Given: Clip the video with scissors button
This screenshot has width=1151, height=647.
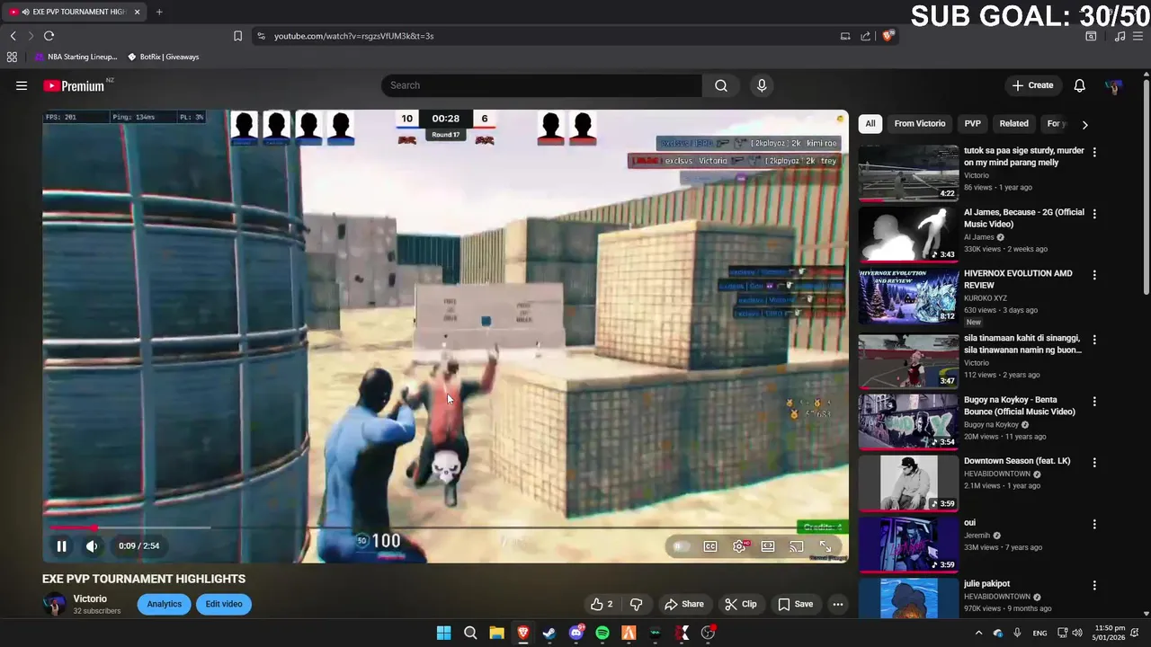Looking at the screenshot, I should click(741, 604).
